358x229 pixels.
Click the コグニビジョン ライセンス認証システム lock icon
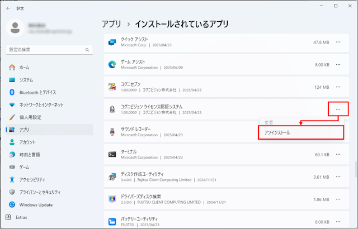[112, 109]
